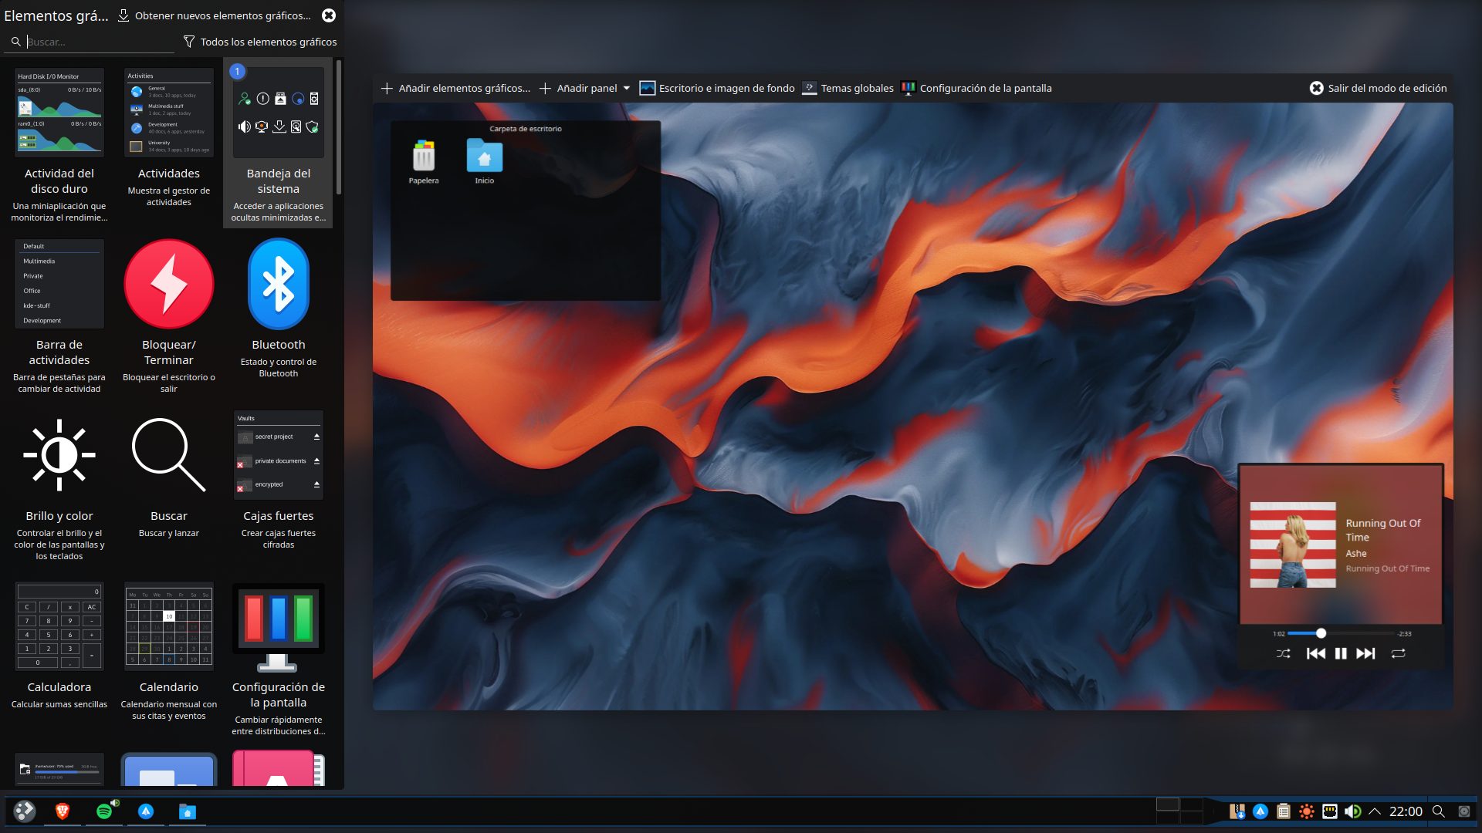The height and width of the screenshot is (833, 1482).
Task: Expand hidden system tray icons
Action: pyautogui.click(x=1375, y=811)
